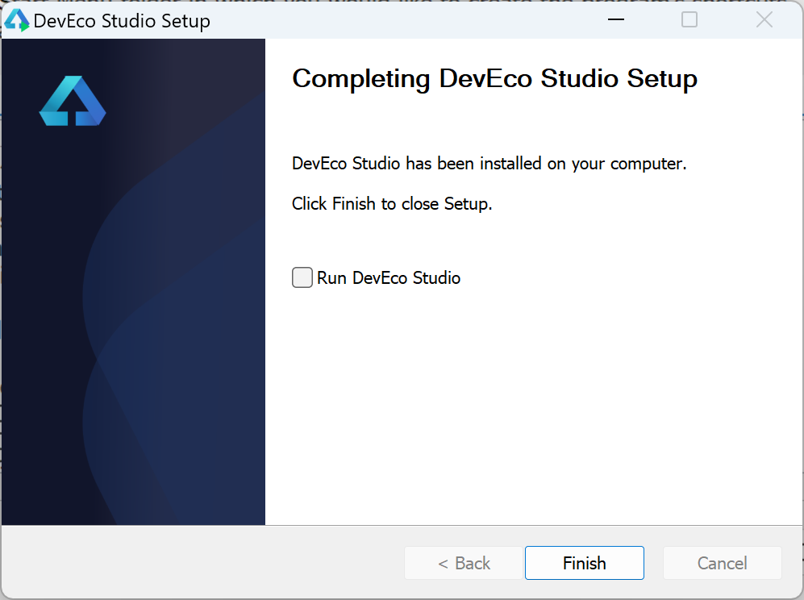Viewport: 804px width, 600px height.
Task: Click the "Click Finish to close Setup." text
Action: point(392,204)
